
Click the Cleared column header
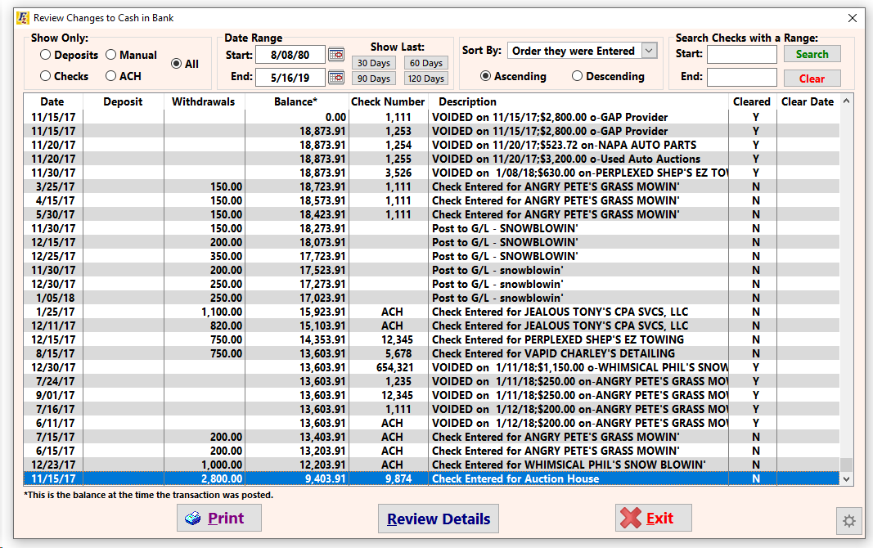pos(752,101)
